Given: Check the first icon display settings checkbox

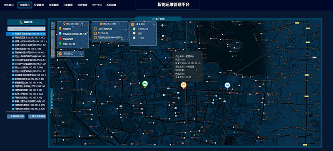Looking at the screenshot, I should coord(96,29).
